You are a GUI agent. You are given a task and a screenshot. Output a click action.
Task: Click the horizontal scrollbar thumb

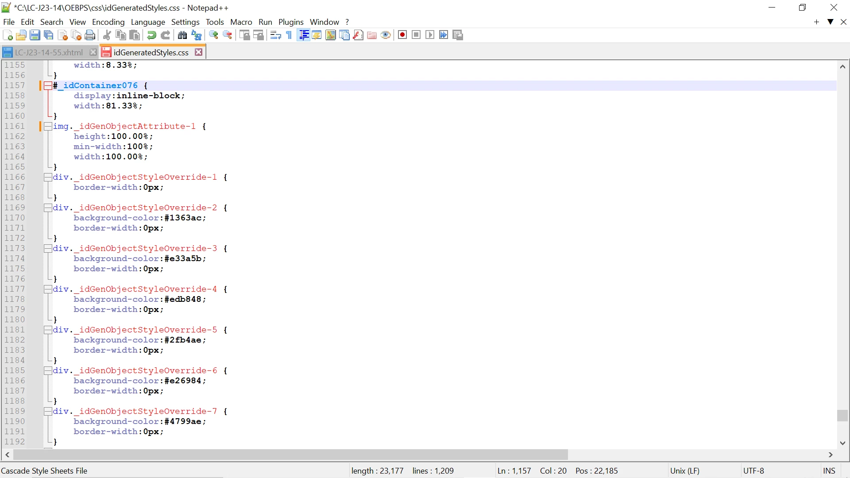290,455
